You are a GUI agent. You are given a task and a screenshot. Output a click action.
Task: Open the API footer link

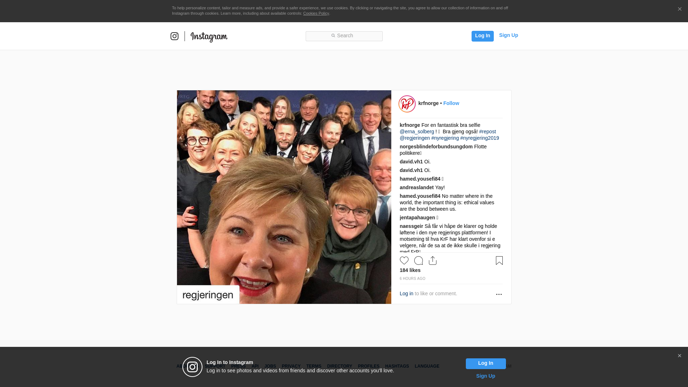click(255, 366)
